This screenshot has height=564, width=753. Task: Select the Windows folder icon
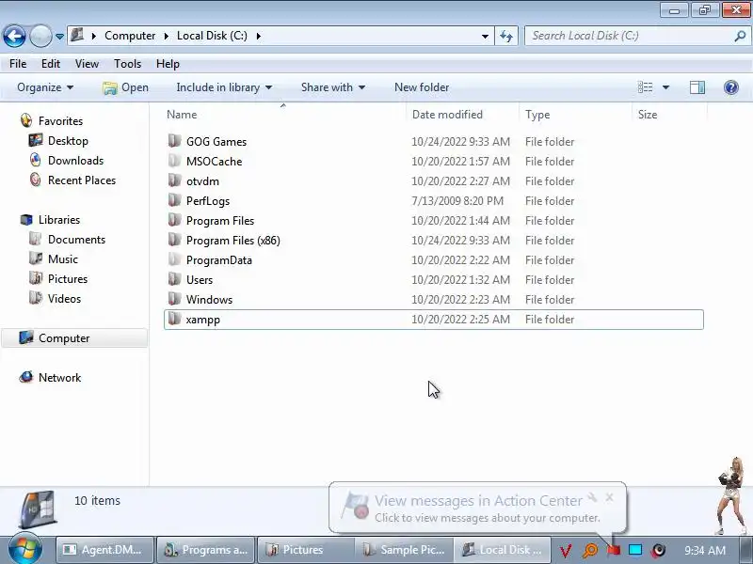click(x=175, y=299)
